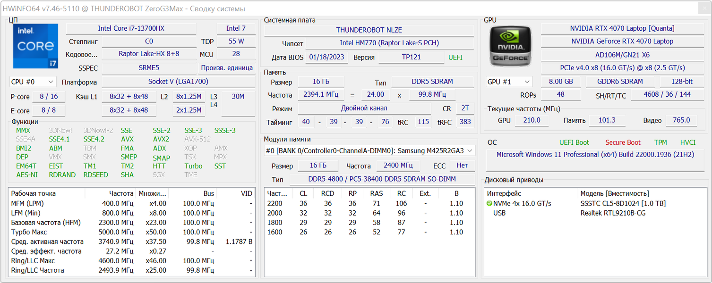712x283 pixels.
Task: Click the Рабочая точка column header
Action: [34, 193]
